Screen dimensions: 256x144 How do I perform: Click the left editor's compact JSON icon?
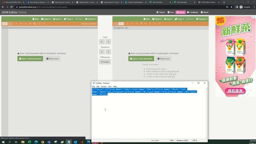(21, 24)
